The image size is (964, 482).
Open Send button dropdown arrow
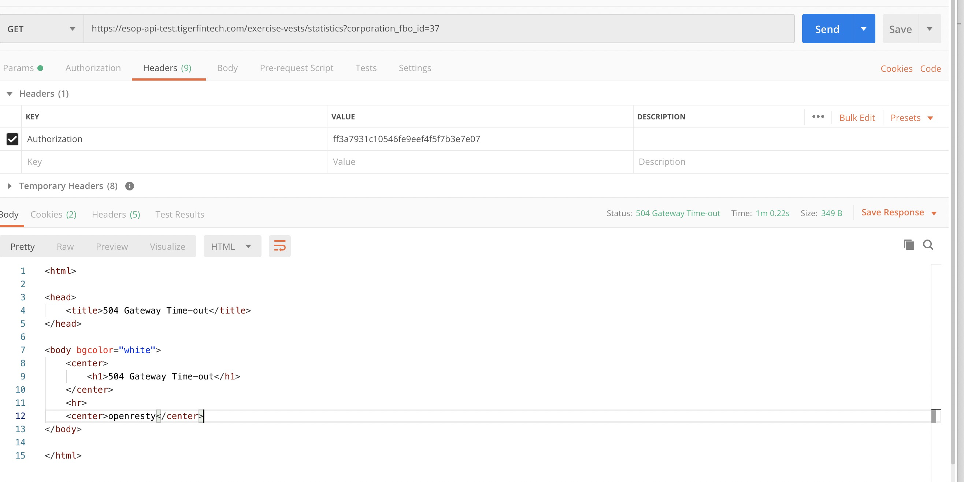[x=864, y=29]
